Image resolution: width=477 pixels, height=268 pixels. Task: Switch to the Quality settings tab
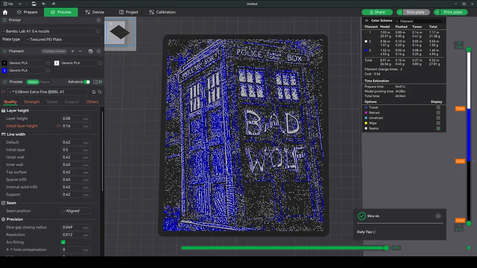(x=10, y=102)
